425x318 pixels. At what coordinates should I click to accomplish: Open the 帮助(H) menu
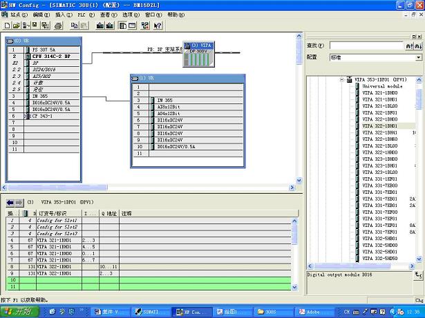pyautogui.click(x=176, y=15)
